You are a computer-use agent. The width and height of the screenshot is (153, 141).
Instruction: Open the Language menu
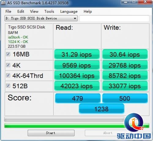point(69,12)
